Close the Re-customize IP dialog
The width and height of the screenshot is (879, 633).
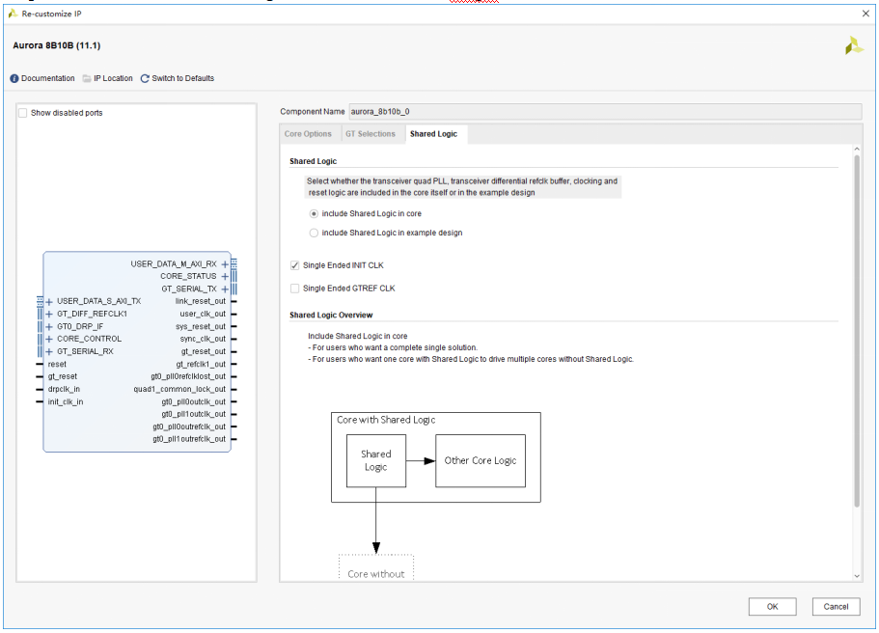[x=865, y=14]
